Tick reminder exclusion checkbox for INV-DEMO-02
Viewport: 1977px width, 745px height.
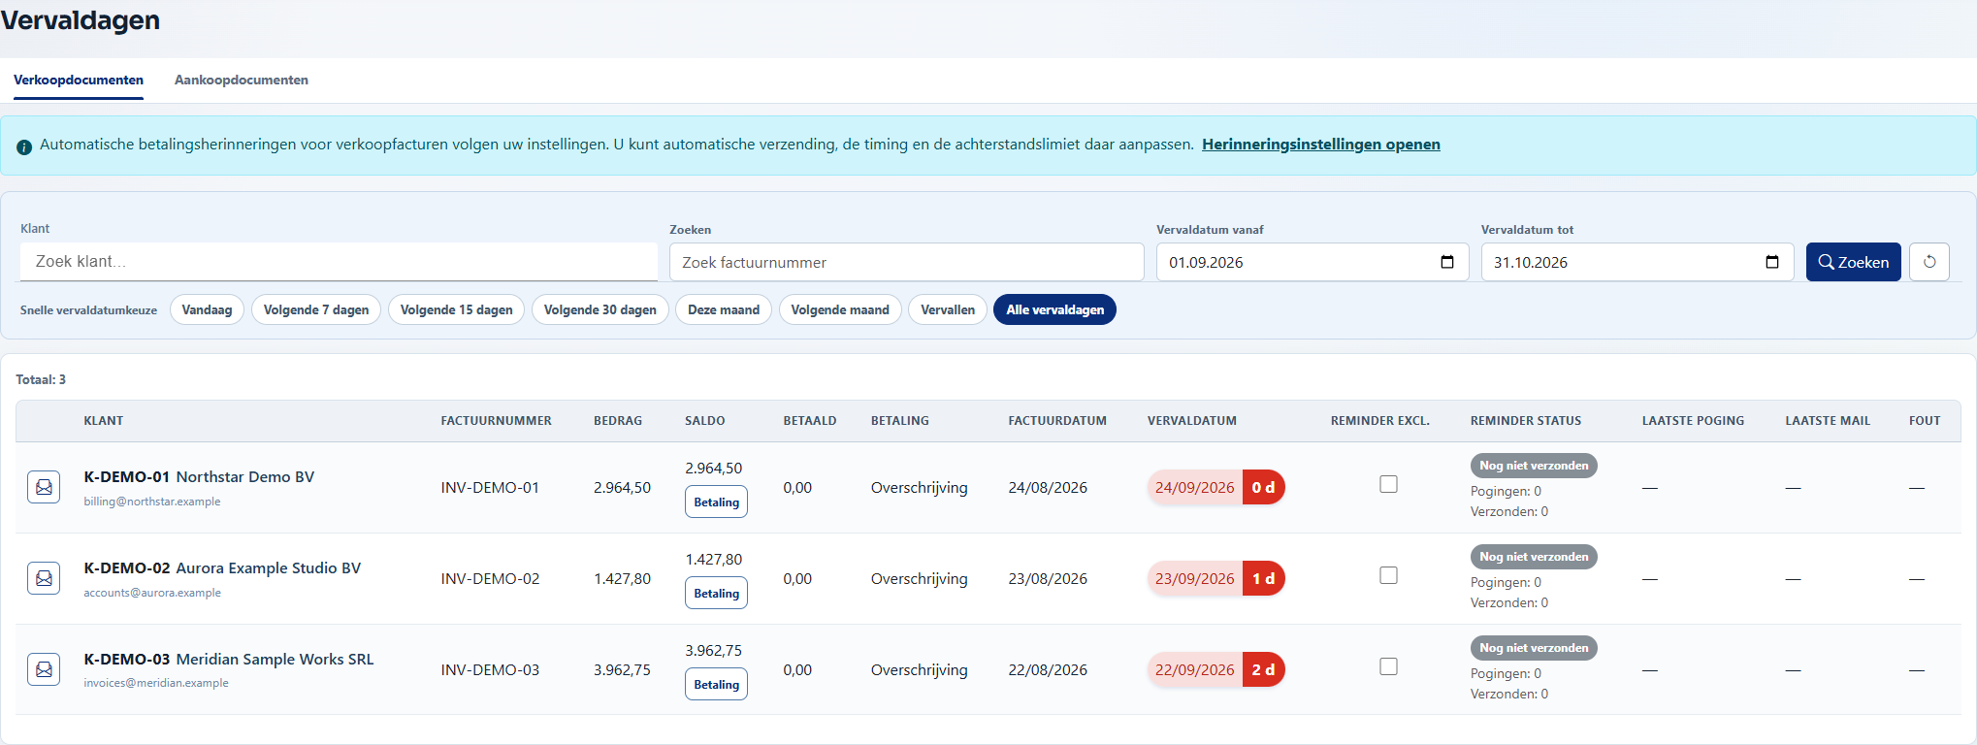[1389, 575]
